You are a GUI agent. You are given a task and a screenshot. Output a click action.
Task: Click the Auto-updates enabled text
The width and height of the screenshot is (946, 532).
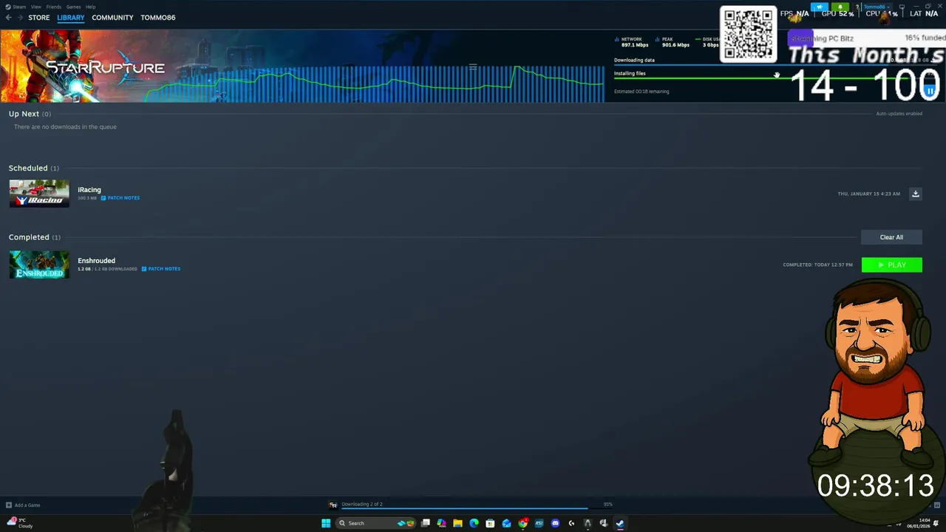pyautogui.click(x=899, y=114)
